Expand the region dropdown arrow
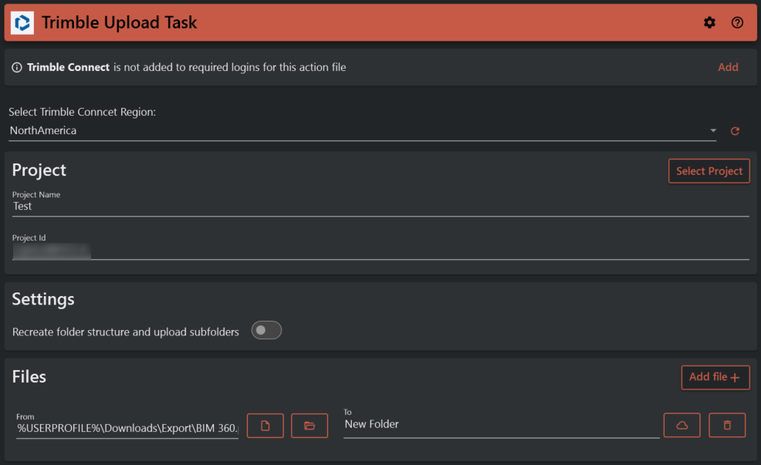761x465 pixels. (x=713, y=131)
